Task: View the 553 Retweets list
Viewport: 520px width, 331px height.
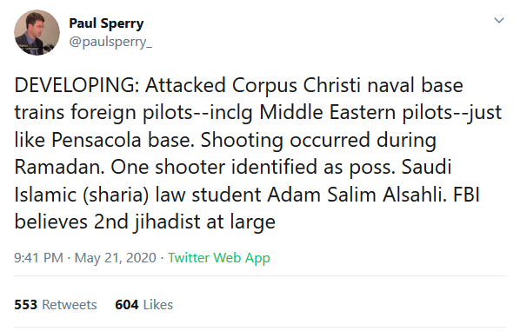Action: point(56,304)
